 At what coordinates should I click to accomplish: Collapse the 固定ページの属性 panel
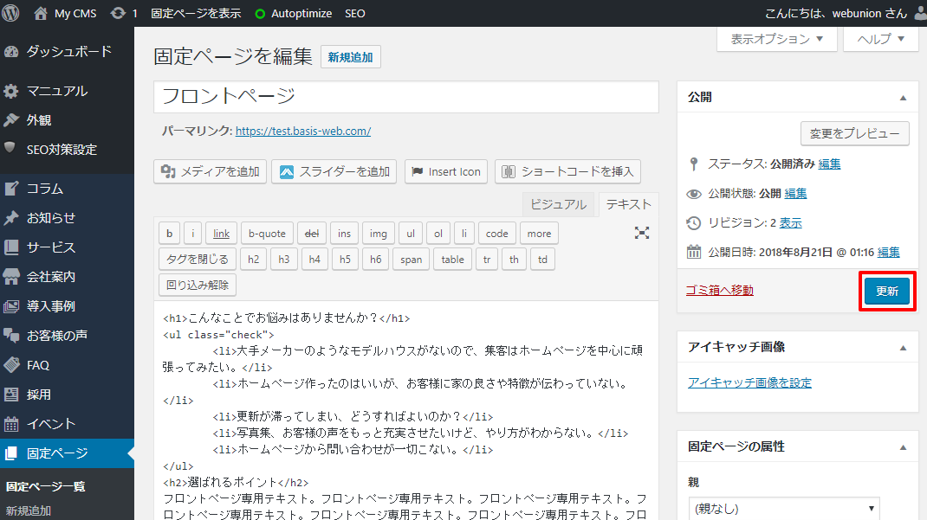click(903, 447)
